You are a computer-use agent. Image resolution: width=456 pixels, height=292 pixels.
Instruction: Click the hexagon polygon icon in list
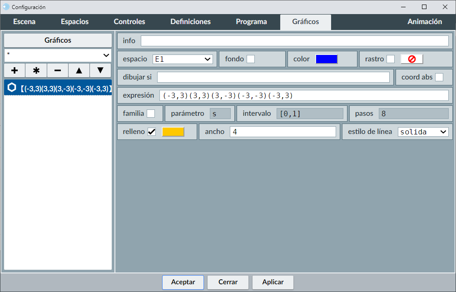[x=12, y=88]
